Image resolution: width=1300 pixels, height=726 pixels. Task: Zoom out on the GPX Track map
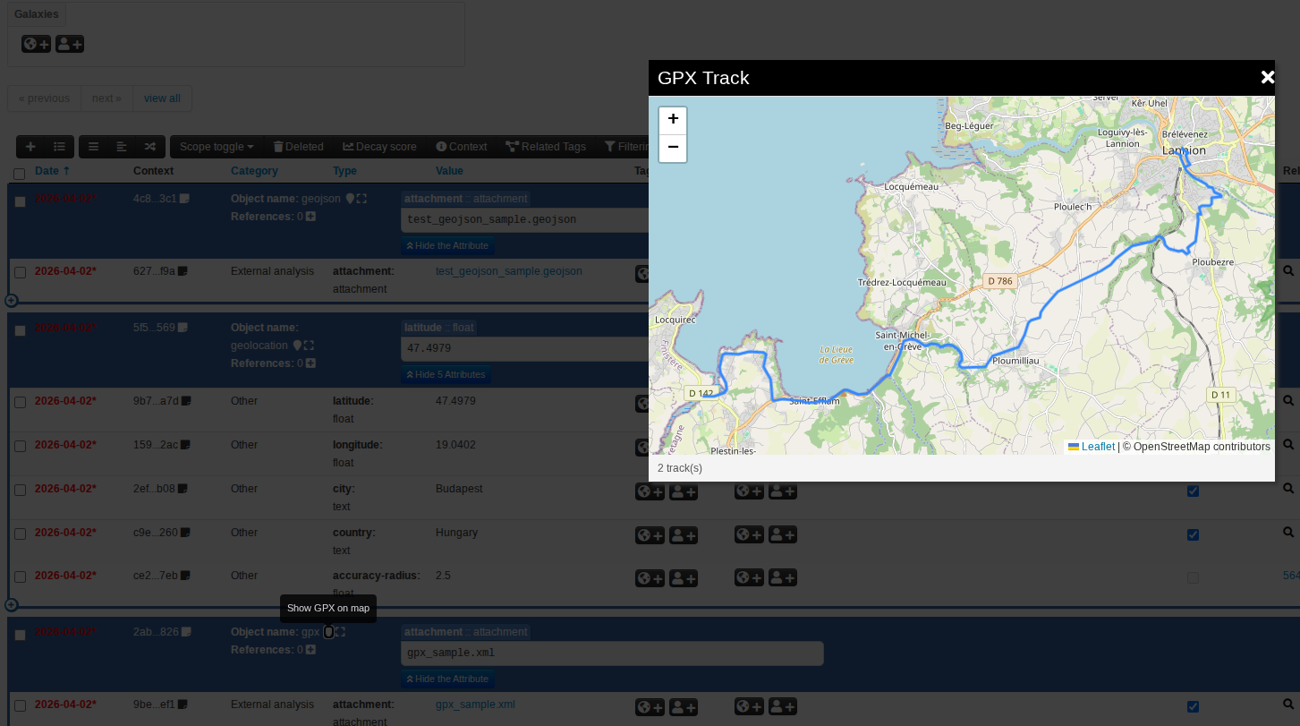[x=673, y=148]
